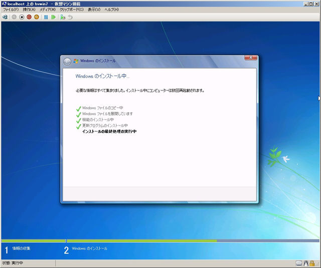The image size is (321, 268).
Task: Click the keyboard status icon in status bar
Action: coord(299,263)
